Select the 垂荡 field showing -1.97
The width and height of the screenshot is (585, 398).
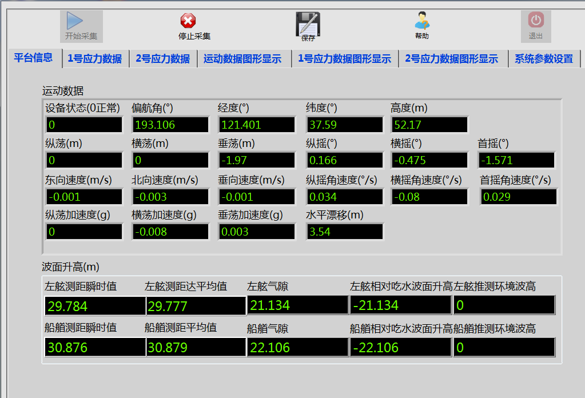[257, 160]
